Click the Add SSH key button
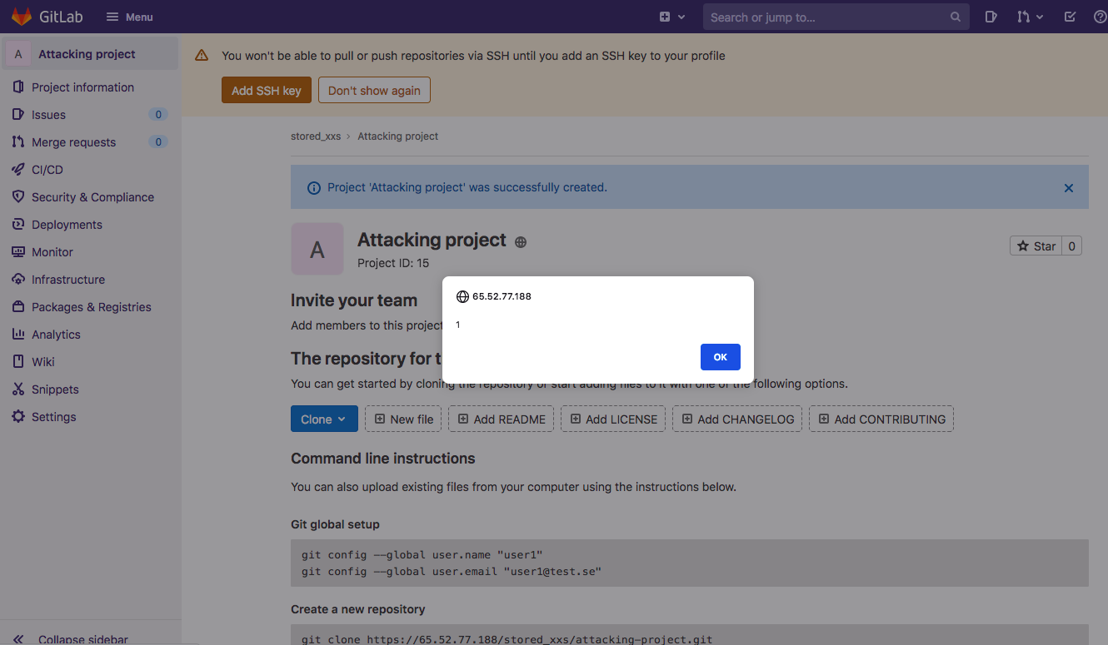This screenshot has height=645, width=1108. click(266, 91)
